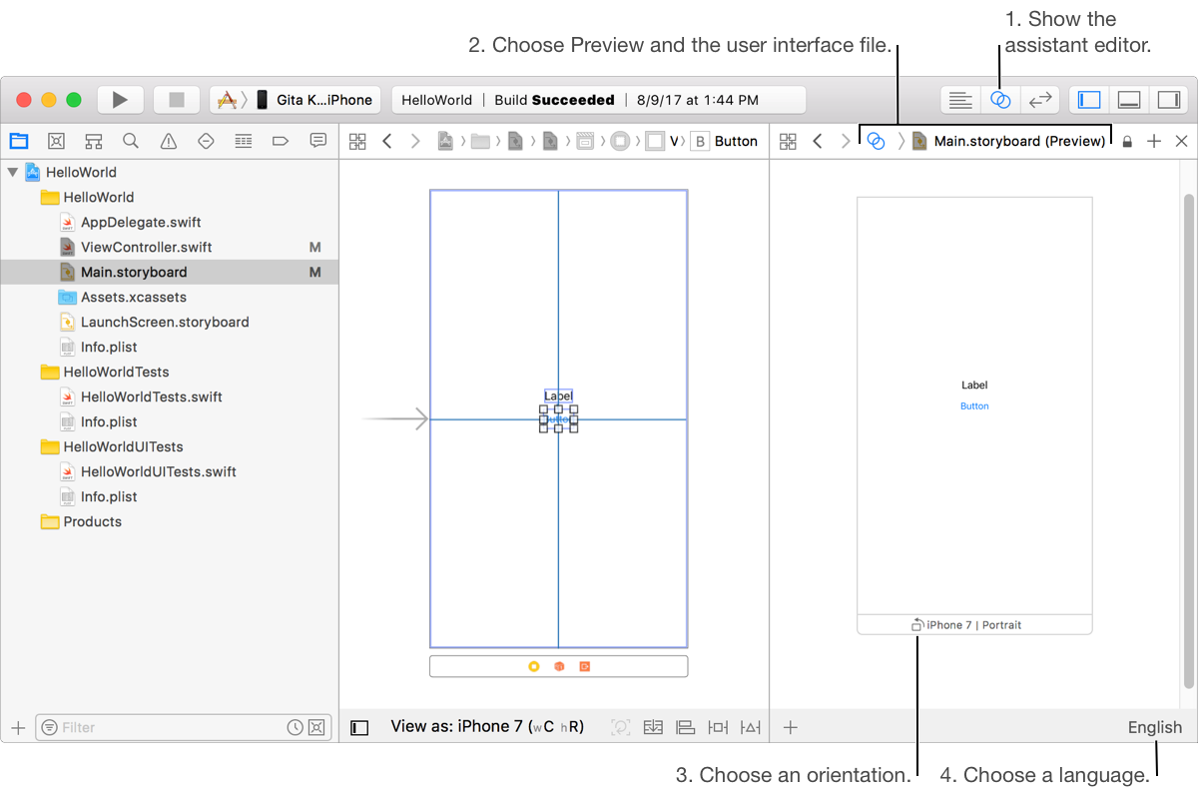The width and height of the screenshot is (1198, 793).
Task: Toggle the utilities pane visibility
Action: (x=1166, y=100)
